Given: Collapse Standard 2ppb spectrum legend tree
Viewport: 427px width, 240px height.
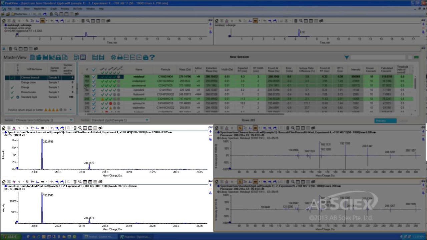Looking at the screenshot, I should 3,186.
